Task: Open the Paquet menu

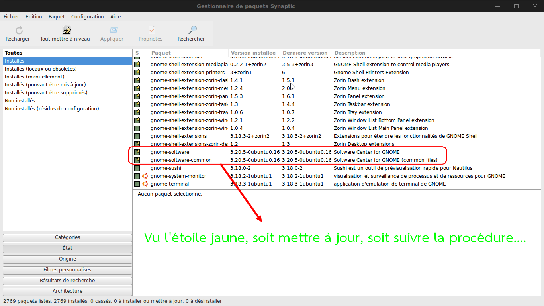Action: [57, 17]
